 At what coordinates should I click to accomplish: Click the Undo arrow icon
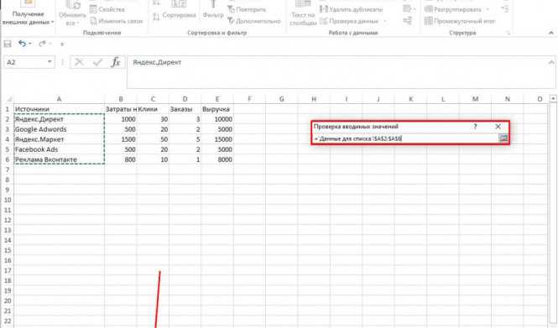[23, 44]
